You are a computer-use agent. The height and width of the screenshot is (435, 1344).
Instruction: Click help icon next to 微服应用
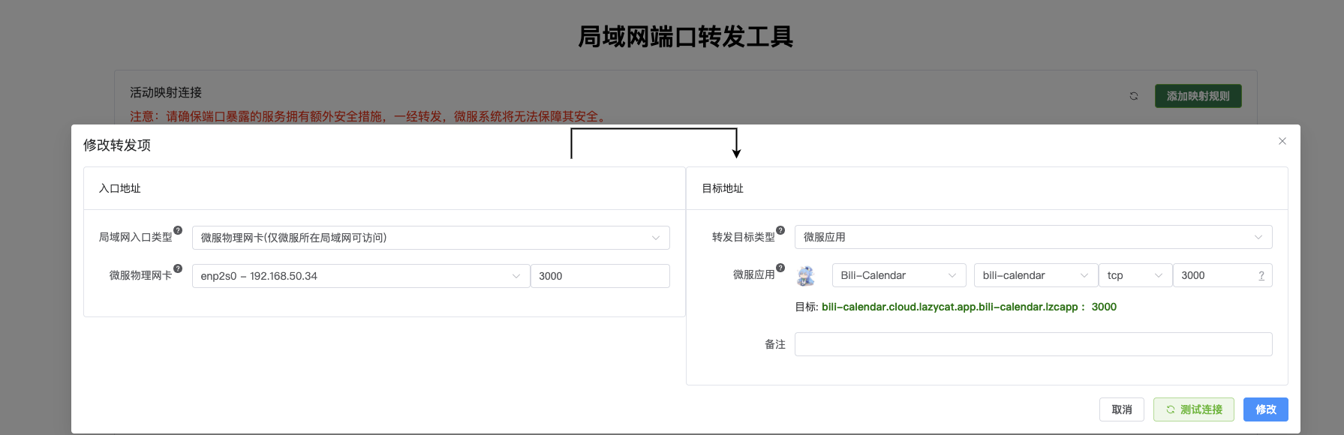coord(780,268)
